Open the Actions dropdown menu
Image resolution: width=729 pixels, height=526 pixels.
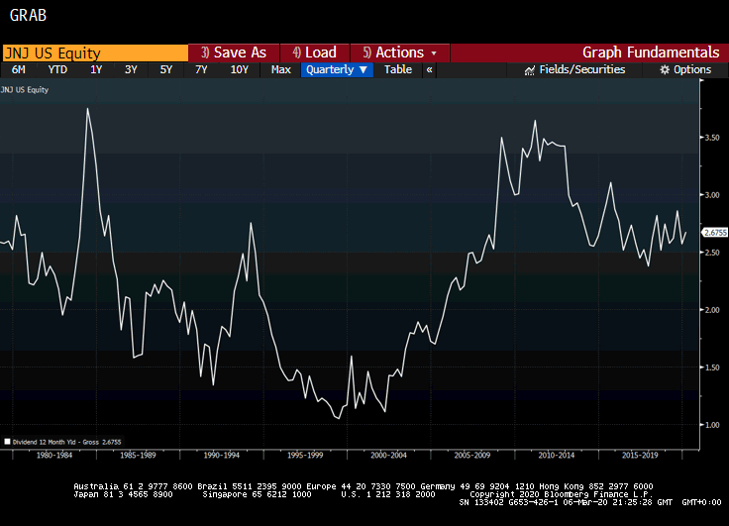coord(400,53)
